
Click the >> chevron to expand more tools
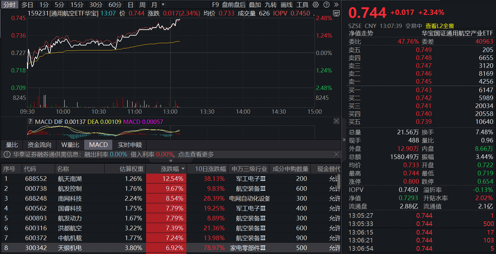click(336, 5)
